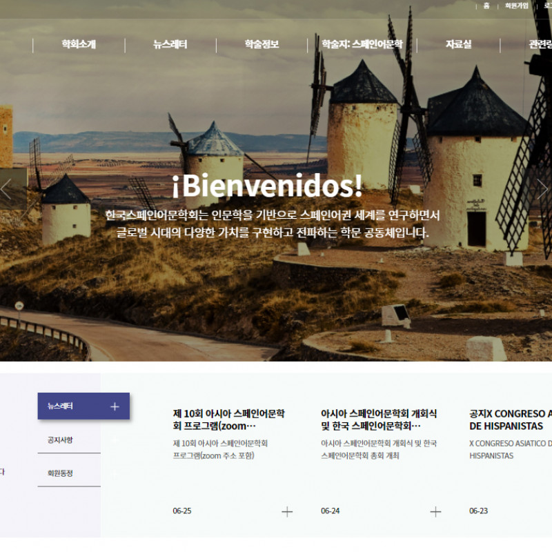This screenshot has width=552, height=552.
Task: Open the X CONGRESO ASIATICO DE HISPANISTAS post
Action: [x=511, y=420]
